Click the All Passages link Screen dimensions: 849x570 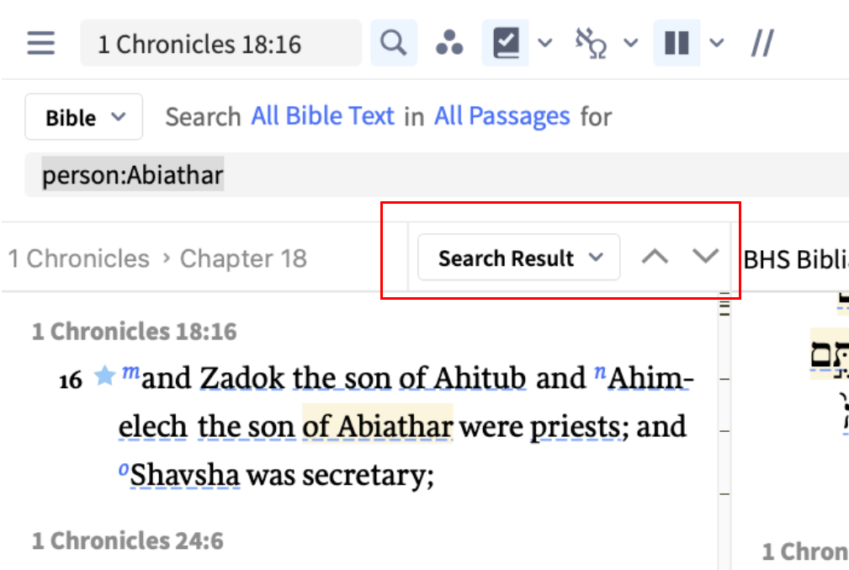pyautogui.click(x=501, y=116)
